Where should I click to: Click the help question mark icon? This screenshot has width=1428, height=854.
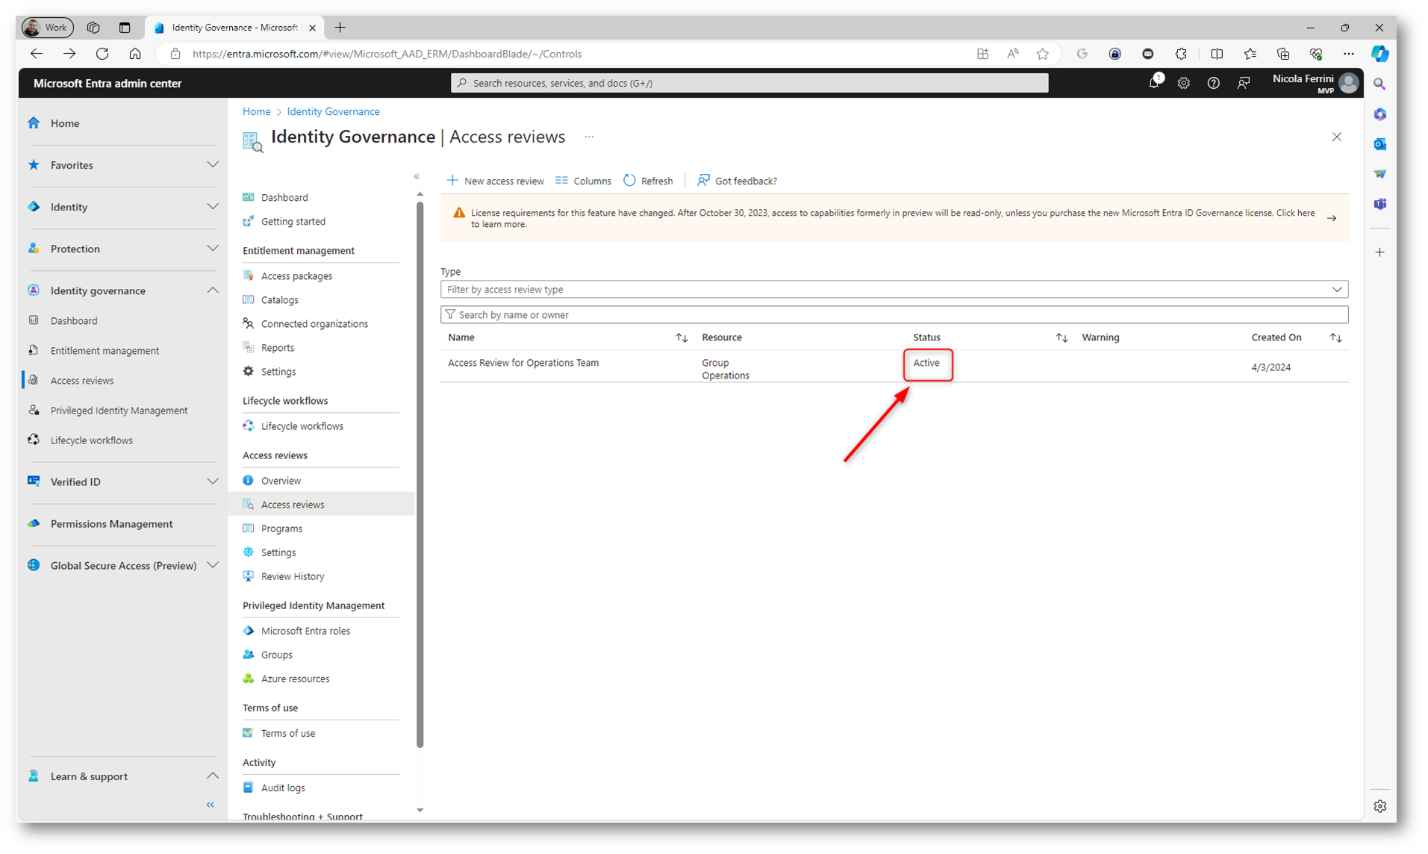(1213, 83)
